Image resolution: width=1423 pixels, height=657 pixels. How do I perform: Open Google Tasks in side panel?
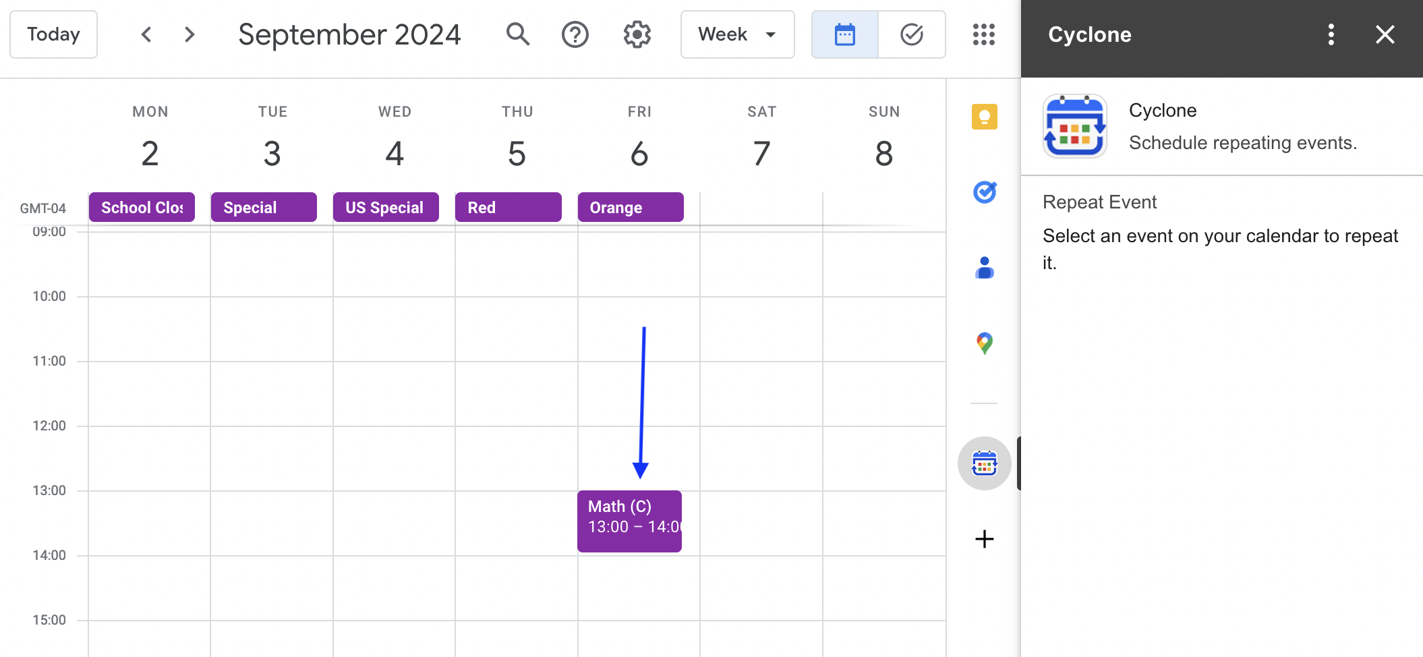pyautogui.click(x=985, y=192)
